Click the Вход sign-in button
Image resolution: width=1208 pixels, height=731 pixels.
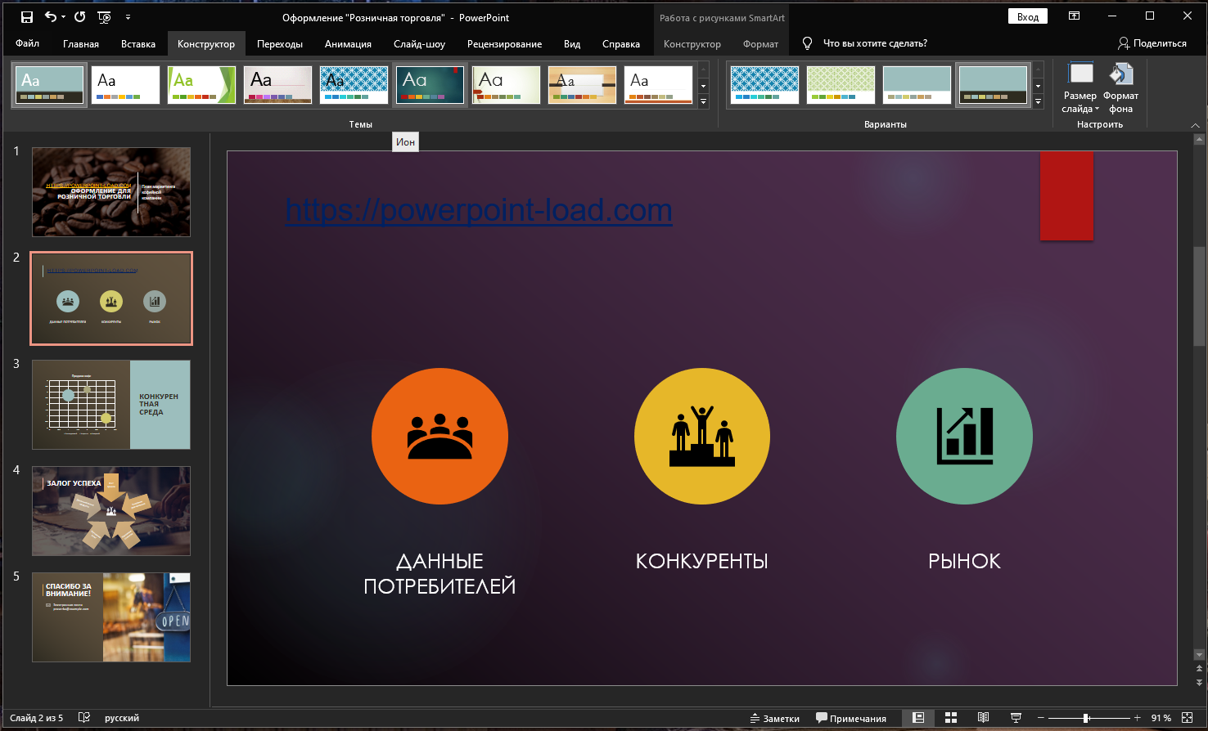click(1027, 16)
